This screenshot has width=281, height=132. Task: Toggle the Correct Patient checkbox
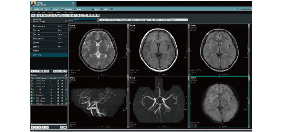[238, 9]
